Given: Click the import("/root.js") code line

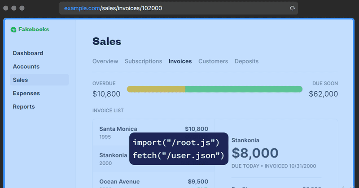Looking at the screenshot, I should pyautogui.click(x=176, y=142).
